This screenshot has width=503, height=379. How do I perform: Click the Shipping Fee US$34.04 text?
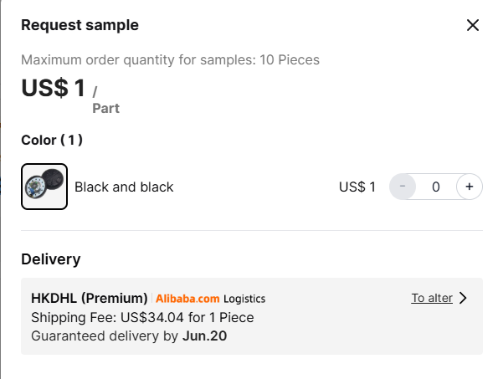point(142,317)
